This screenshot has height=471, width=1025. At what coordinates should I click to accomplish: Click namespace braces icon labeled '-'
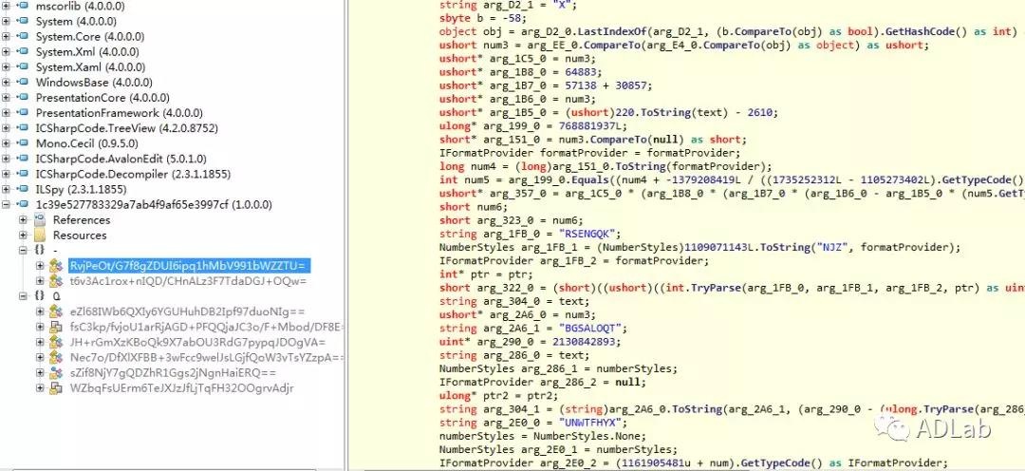click(40, 250)
